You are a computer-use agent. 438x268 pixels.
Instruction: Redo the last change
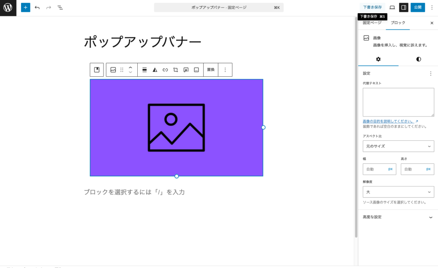point(48,7)
